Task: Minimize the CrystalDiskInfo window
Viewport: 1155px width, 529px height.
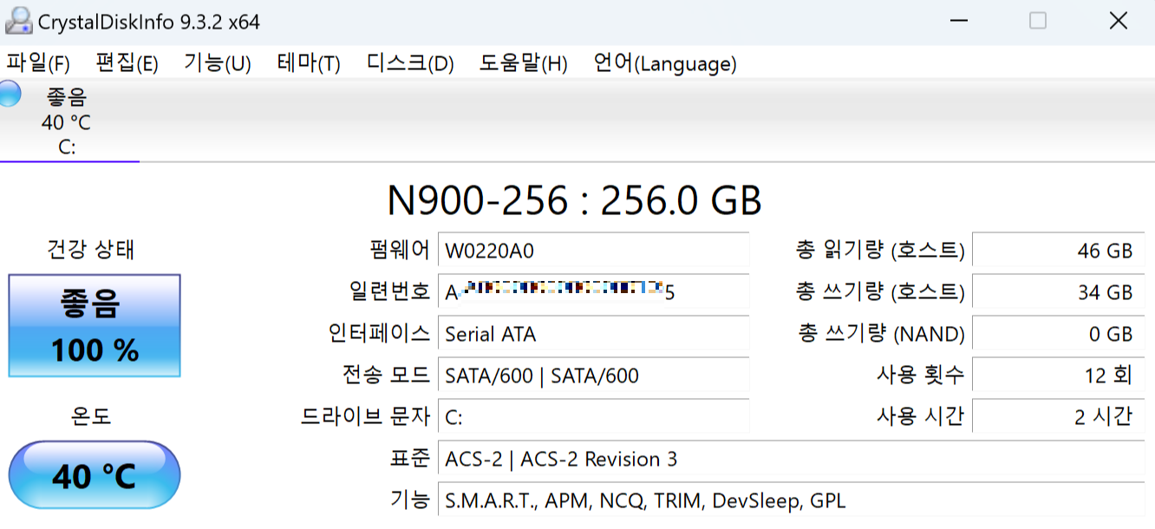Action: pyautogui.click(x=959, y=22)
